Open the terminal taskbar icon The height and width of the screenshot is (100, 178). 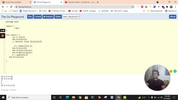pos(93,97)
